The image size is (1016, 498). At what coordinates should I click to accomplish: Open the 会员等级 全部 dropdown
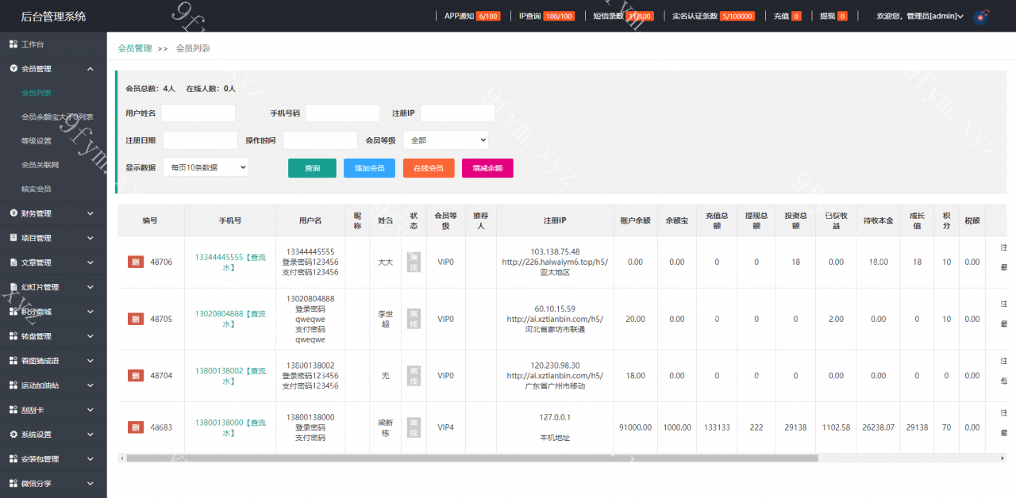(446, 140)
